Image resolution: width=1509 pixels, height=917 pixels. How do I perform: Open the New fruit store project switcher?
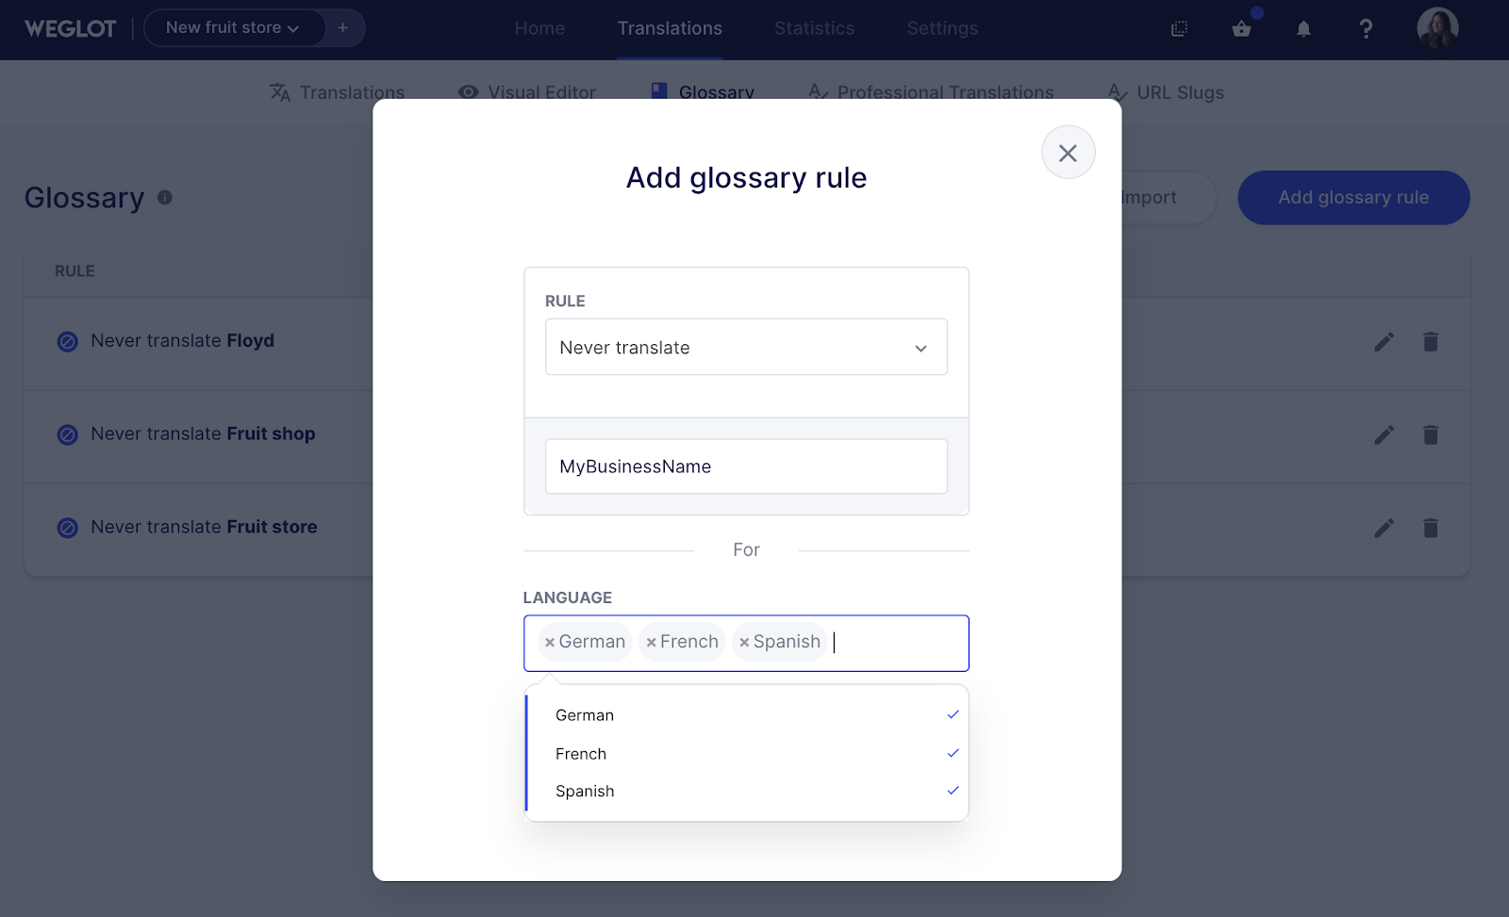pyautogui.click(x=233, y=28)
